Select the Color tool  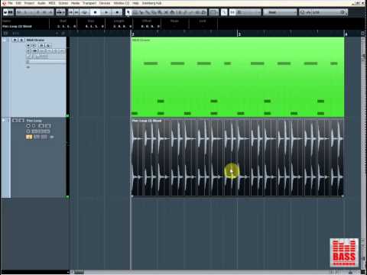click(x=203, y=12)
